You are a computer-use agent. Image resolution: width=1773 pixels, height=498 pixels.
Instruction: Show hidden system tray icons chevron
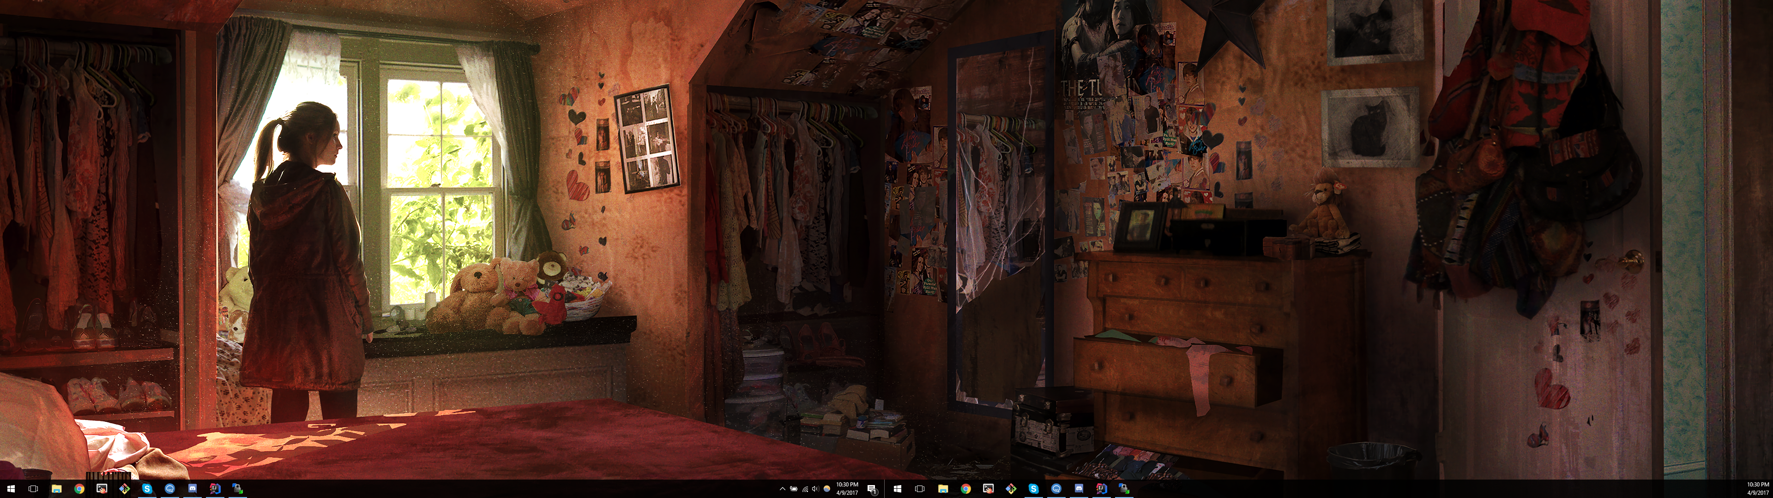[783, 489]
